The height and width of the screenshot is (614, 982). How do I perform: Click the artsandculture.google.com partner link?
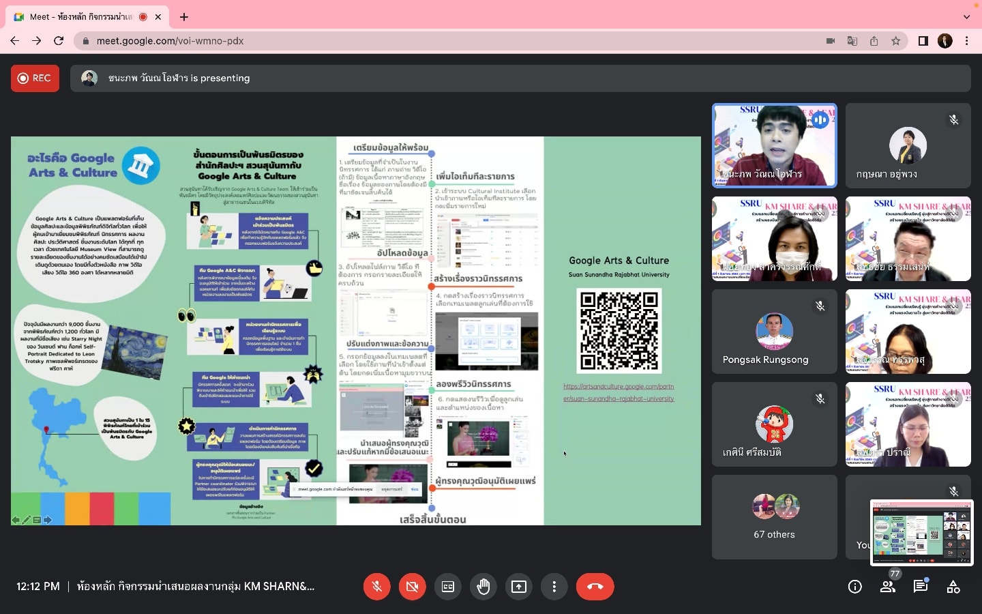[618, 392]
